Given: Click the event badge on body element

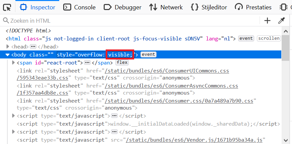Looking at the screenshot, I should click(x=148, y=54).
